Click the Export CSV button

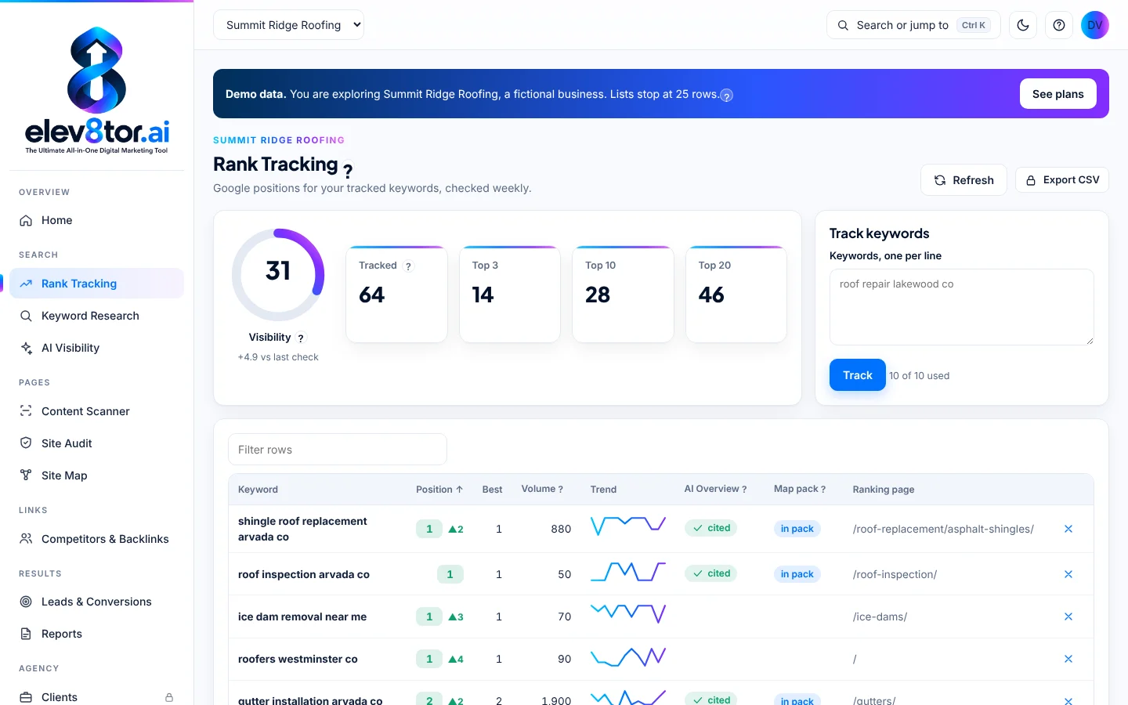click(1062, 180)
